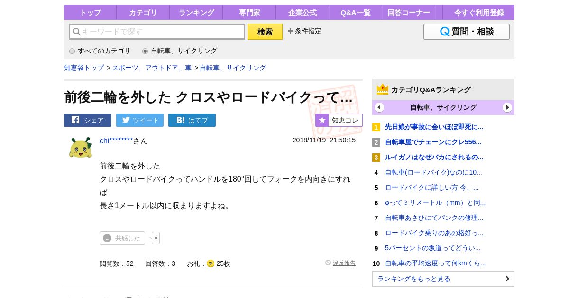
Task: Open the Q&A一覧 tab
Action: pos(356,12)
